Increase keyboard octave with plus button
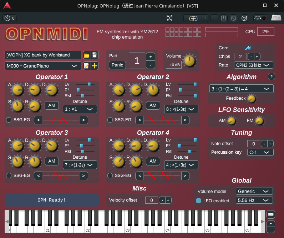The height and width of the screenshot is (238, 284). 271,224
